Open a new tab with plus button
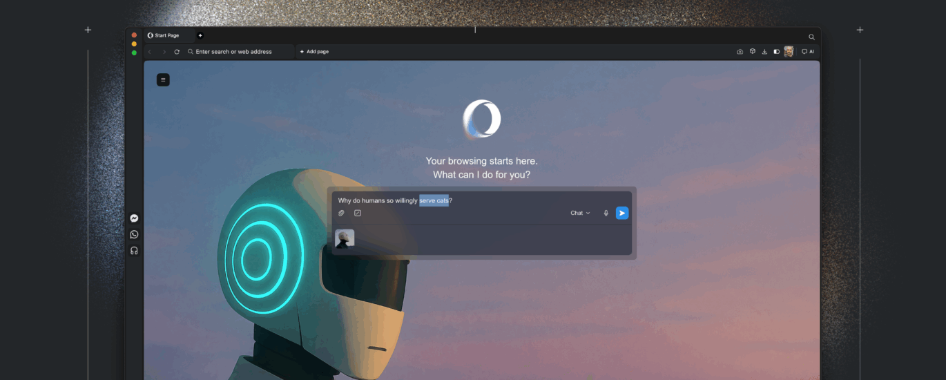The height and width of the screenshot is (380, 946). pyautogui.click(x=200, y=35)
